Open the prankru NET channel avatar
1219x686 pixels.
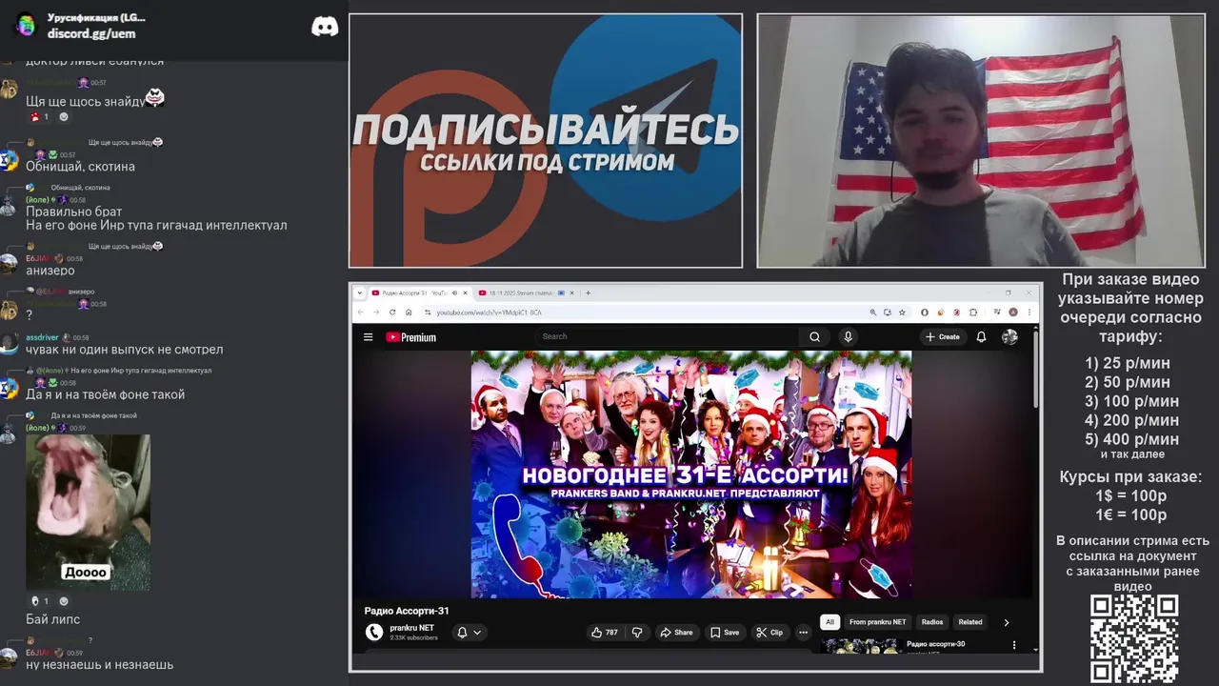(374, 632)
